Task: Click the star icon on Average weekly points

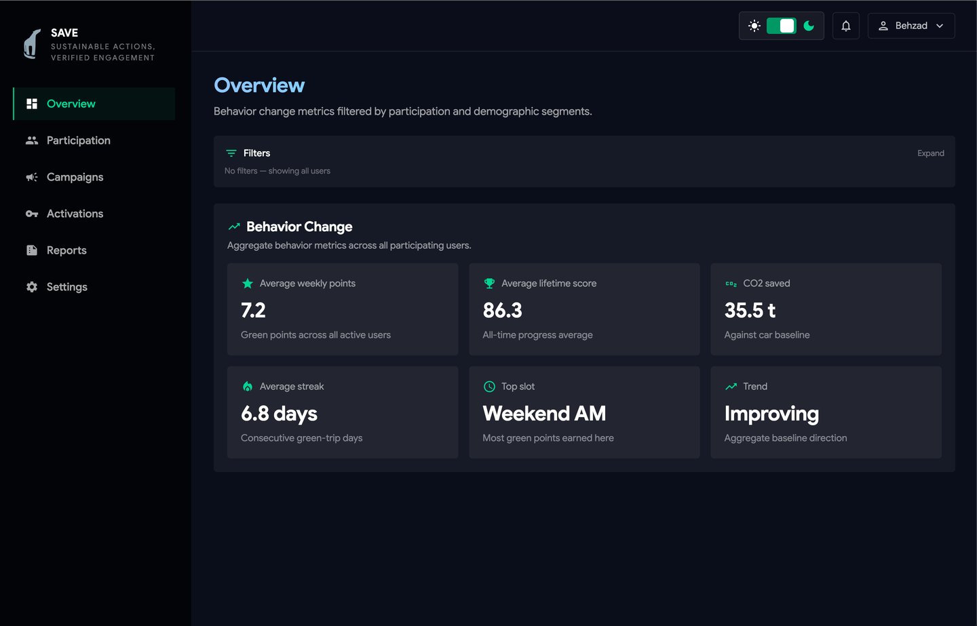Action: [x=248, y=283]
